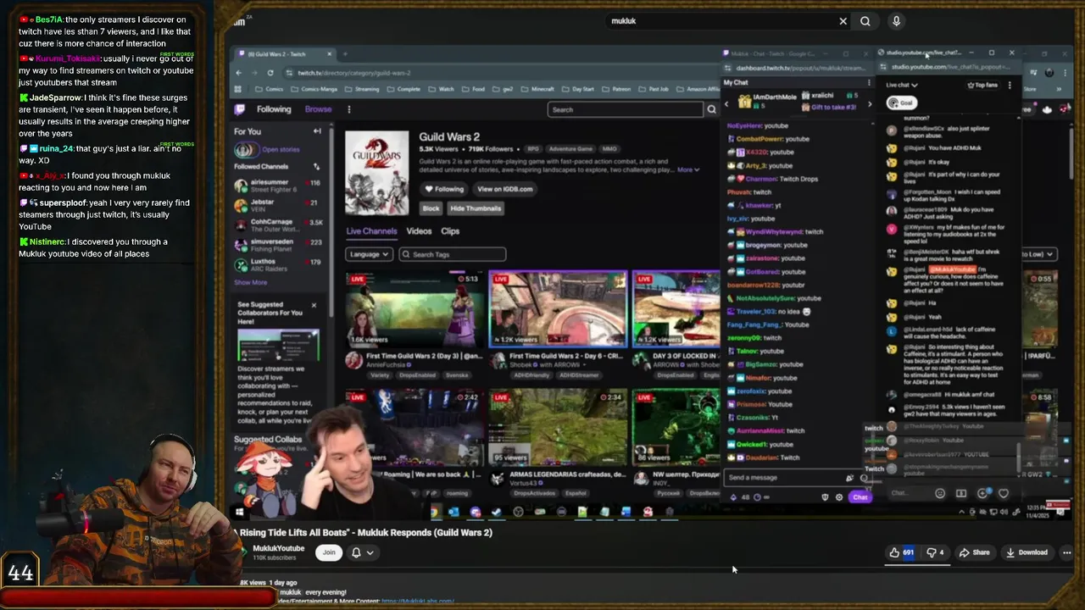Click View on IGDB.com button
The width and height of the screenshot is (1085, 610).
(504, 189)
